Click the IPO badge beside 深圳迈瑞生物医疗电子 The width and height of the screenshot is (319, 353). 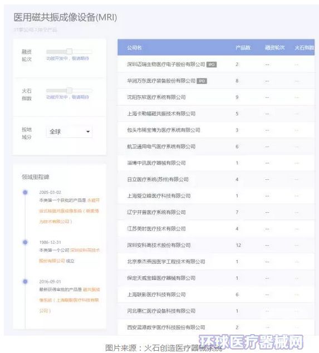click(212, 65)
